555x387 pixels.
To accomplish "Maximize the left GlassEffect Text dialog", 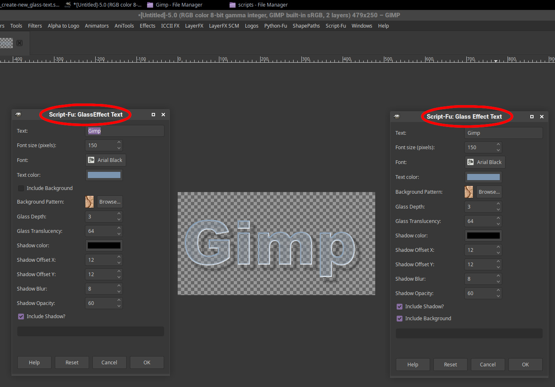I will coord(153,115).
